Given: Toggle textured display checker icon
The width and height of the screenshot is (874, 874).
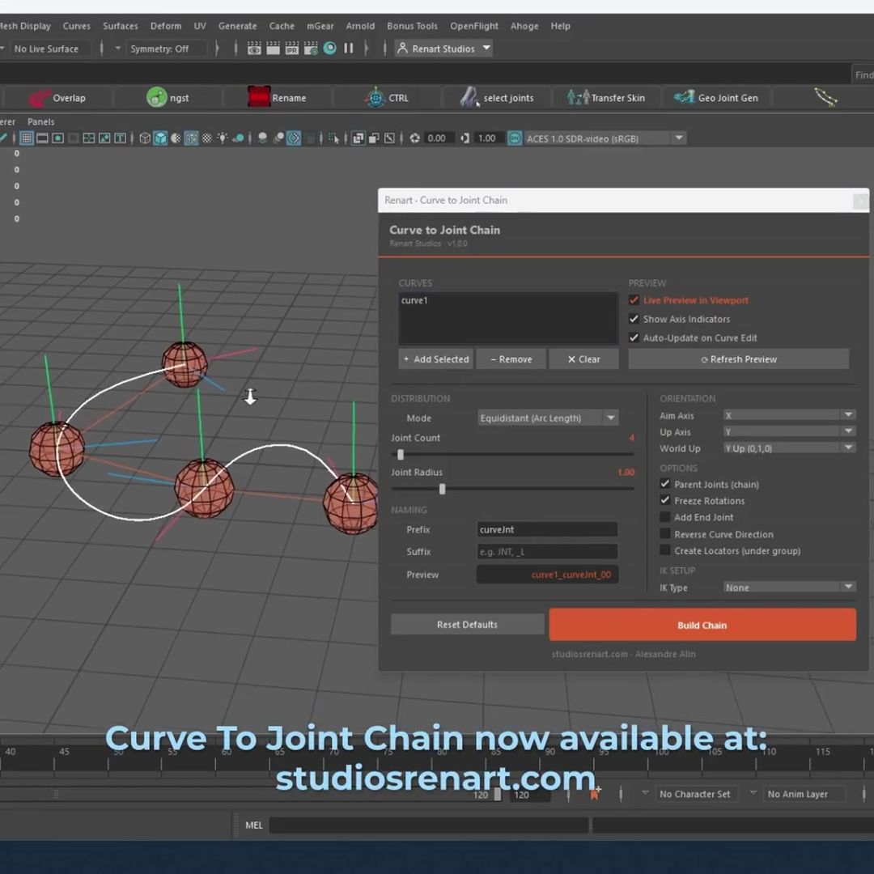Looking at the screenshot, I should pos(207,138).
